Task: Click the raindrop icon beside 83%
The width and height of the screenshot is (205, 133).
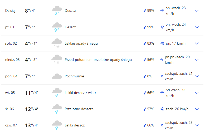Action: click(x=144, y=43)
